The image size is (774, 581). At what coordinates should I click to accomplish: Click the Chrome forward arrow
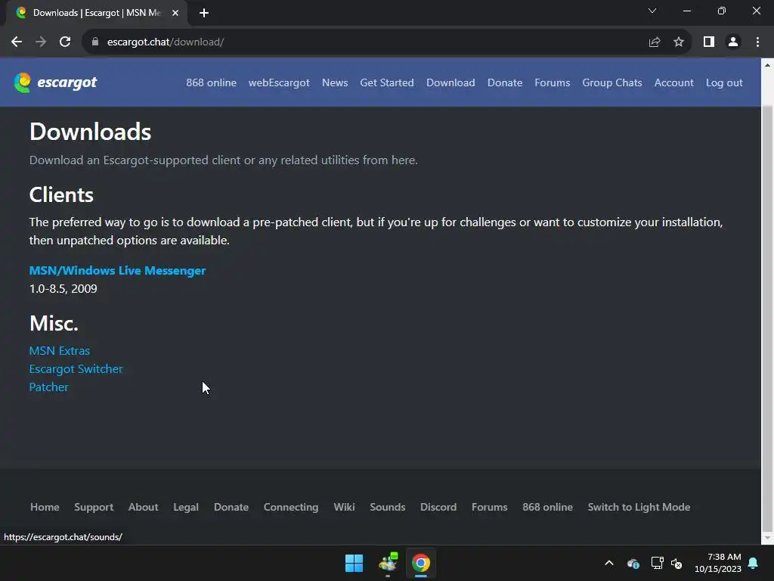pyautogui.click(x=41, y=42)
